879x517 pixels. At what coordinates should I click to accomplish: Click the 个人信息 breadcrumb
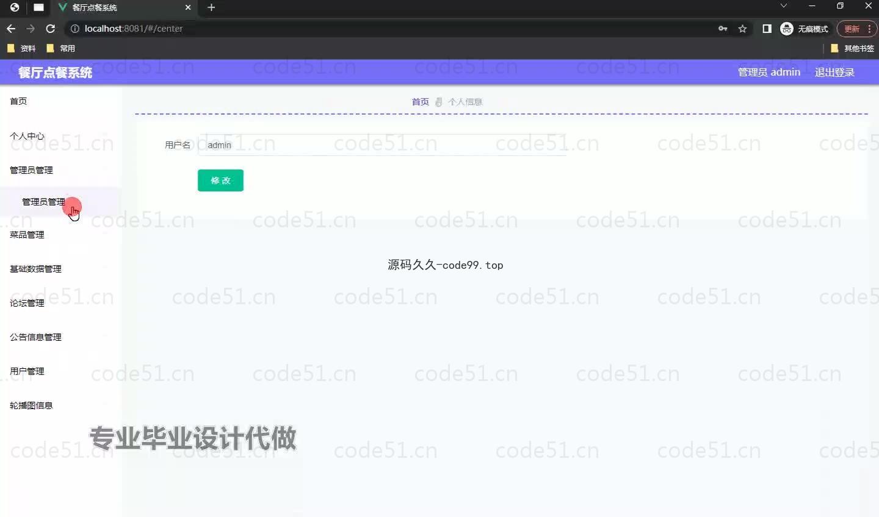point(465,102)
